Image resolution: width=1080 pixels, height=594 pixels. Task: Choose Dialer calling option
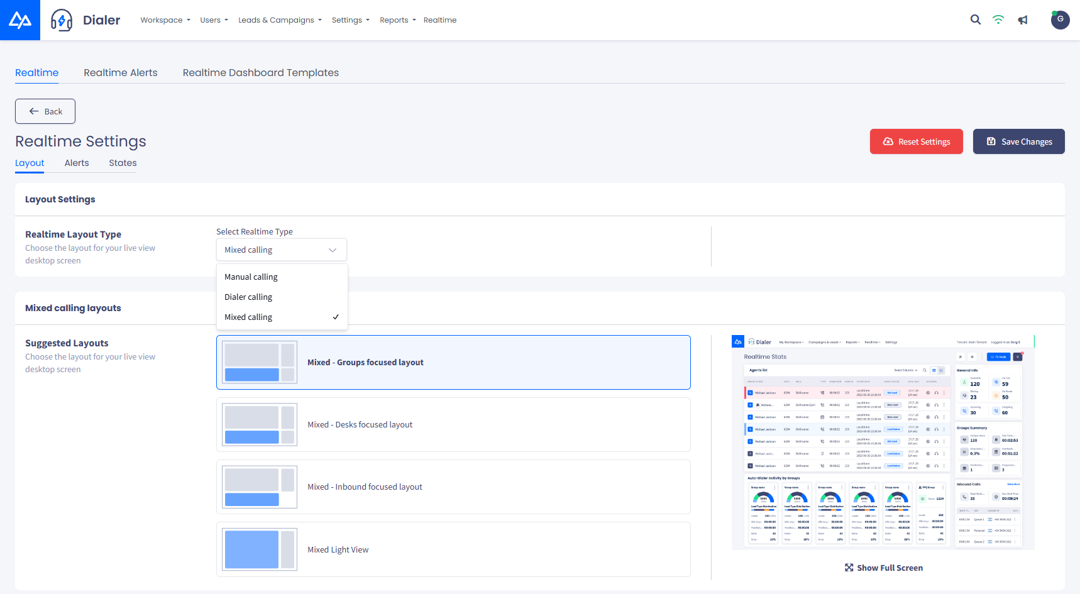pyautogui.click(x=282, y=297)
